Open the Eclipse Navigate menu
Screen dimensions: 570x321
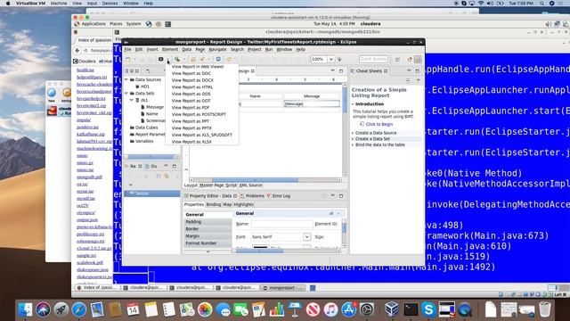point(217,50)
